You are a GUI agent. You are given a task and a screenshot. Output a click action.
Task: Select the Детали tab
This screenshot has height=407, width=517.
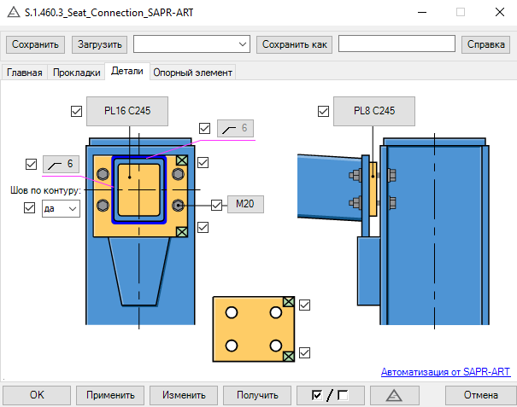coord(127,71)
